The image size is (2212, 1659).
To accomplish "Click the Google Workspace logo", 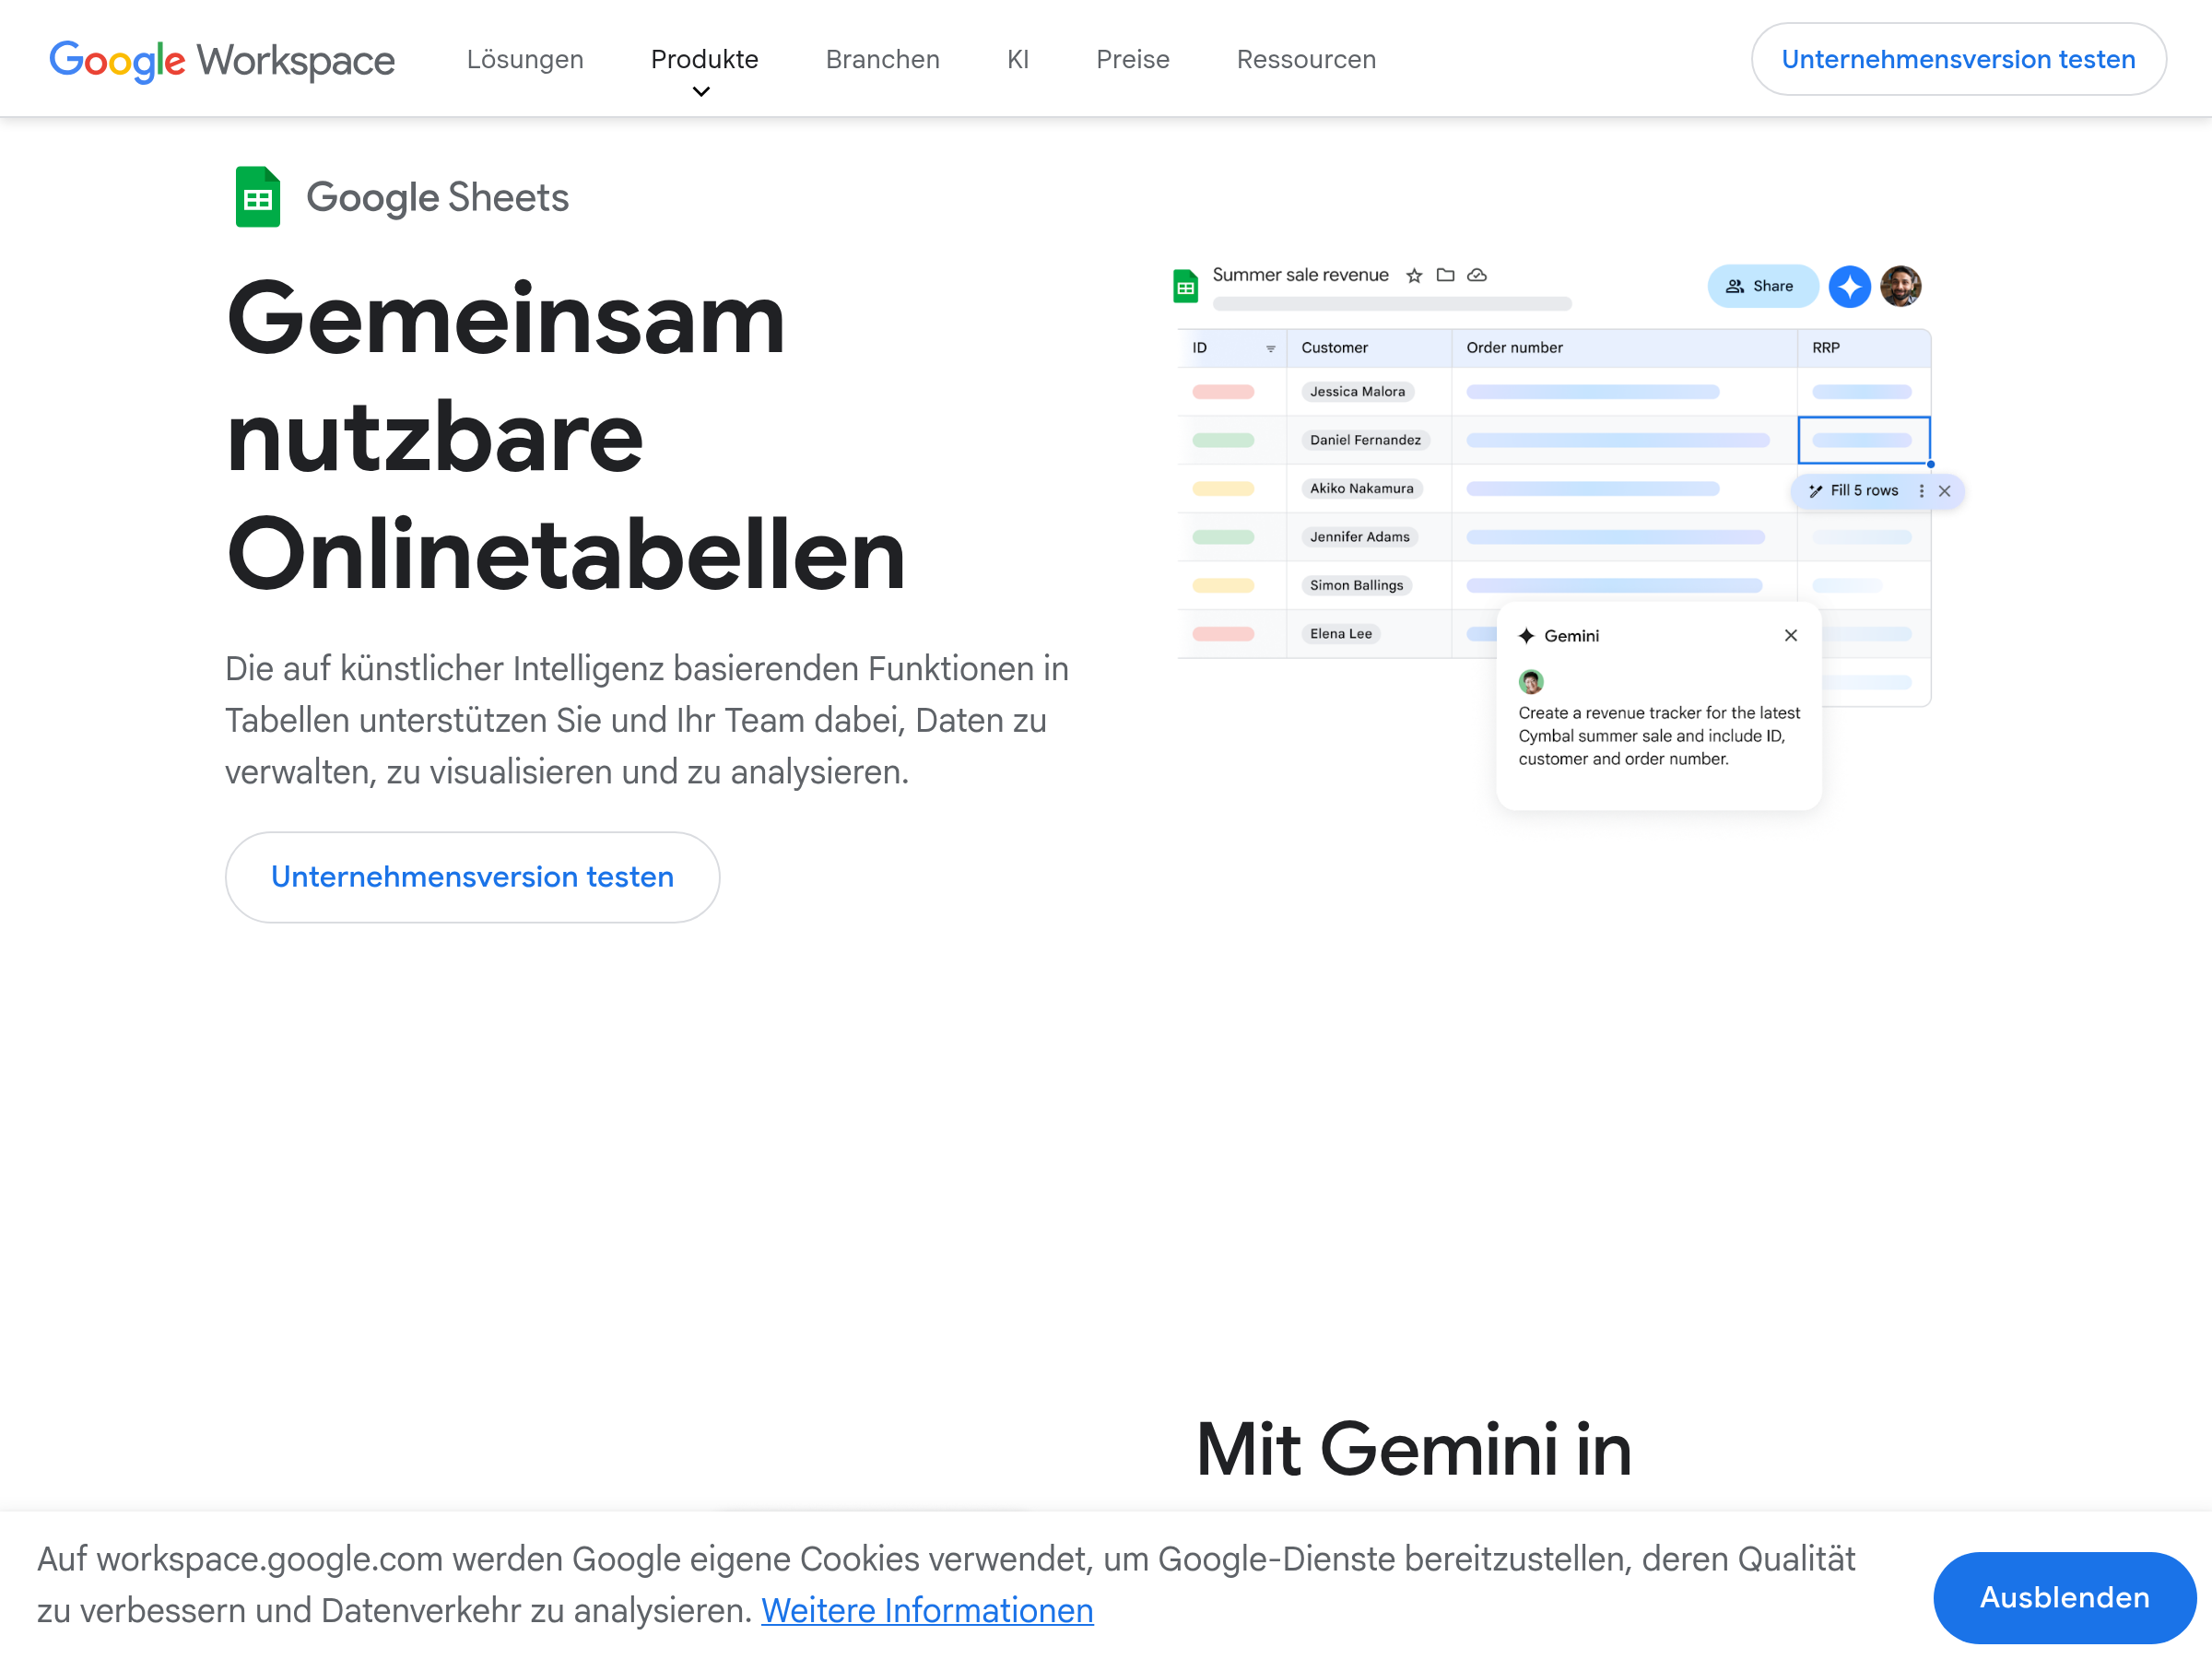I will coord(222,60).
